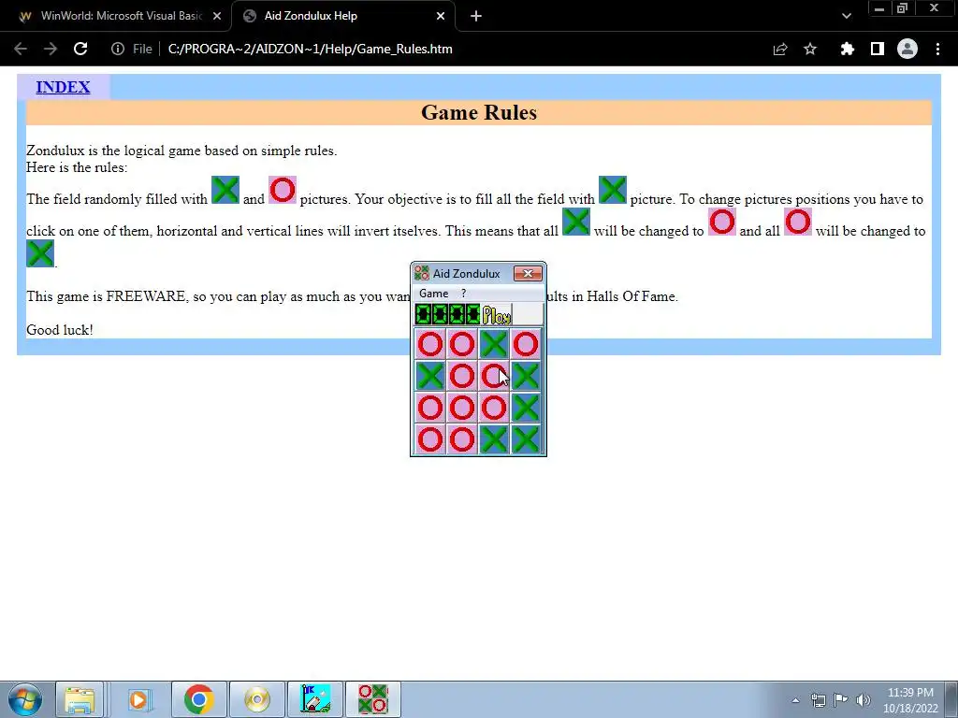Click the only X tile in the grid's third row
The image size is (958, 718).
(x=526, y=408)
